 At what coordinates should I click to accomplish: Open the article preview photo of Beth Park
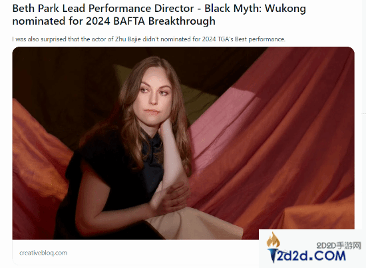point(184,143)
